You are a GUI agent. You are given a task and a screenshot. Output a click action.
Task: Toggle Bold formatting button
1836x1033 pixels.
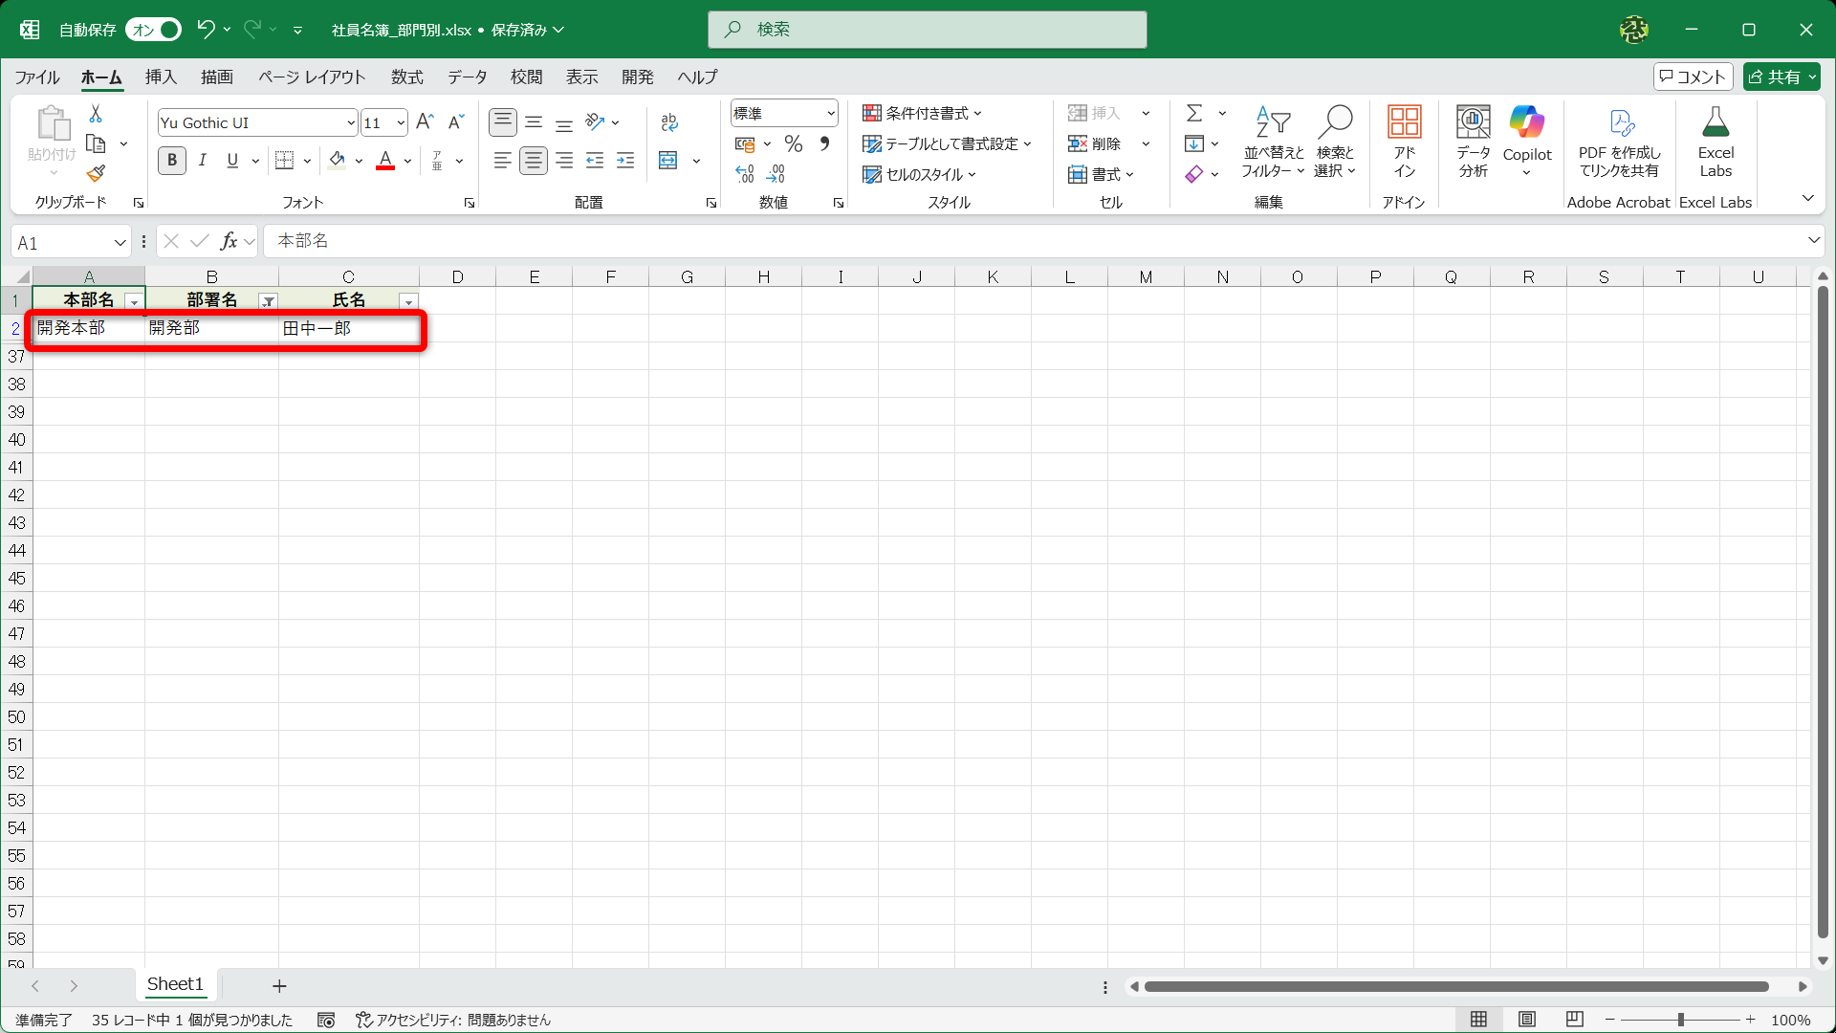click(x=172, y=161)
